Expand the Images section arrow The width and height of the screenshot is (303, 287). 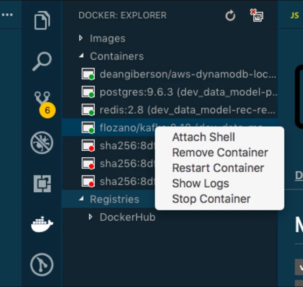point(81,38)
